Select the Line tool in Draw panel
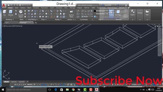163x92 pixels. pyautogui.click(x=43, y=14)
